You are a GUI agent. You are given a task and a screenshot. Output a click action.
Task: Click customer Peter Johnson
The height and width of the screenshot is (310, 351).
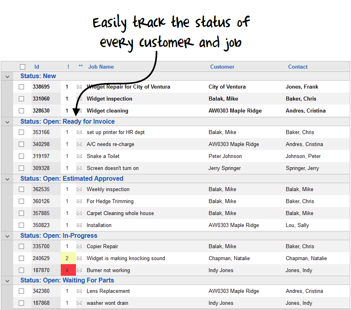click(x=225, y=156)
